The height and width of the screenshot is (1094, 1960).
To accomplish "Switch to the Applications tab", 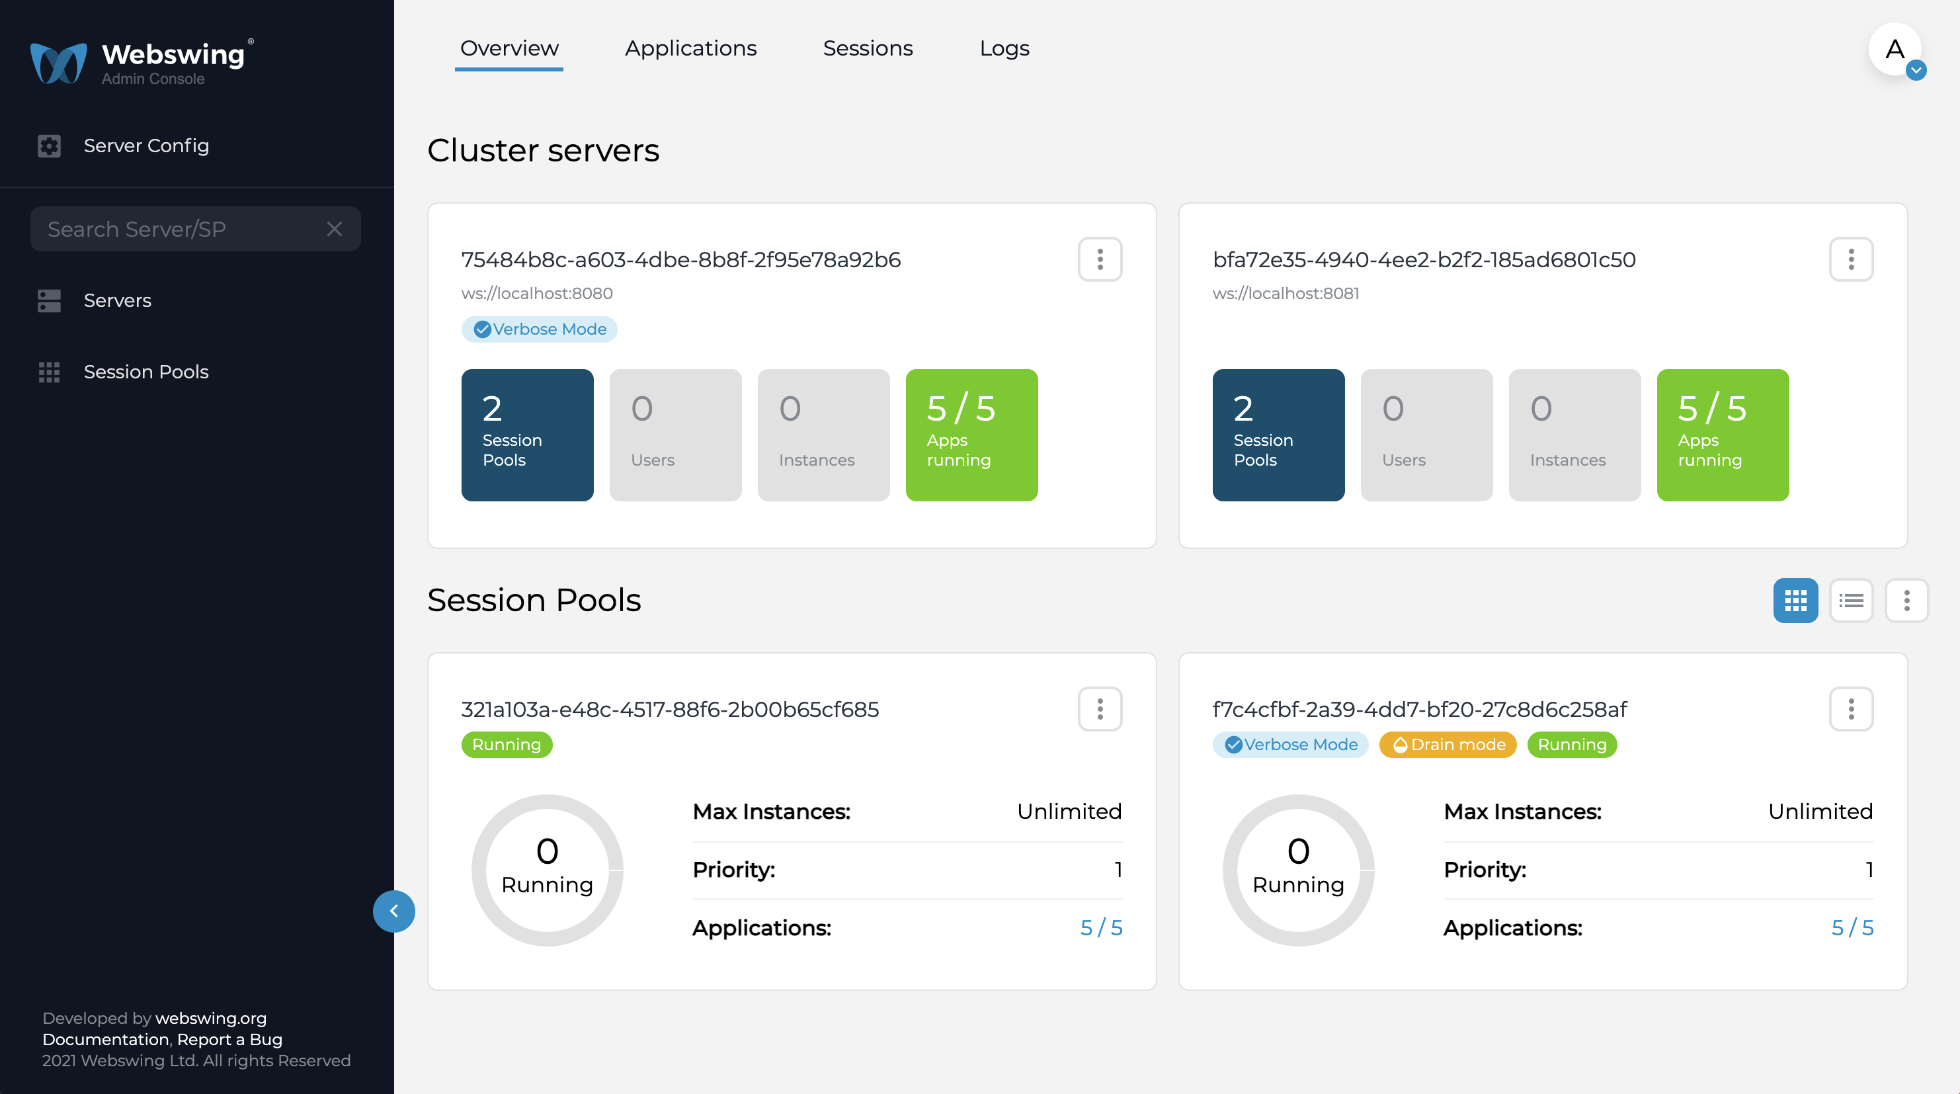I will point(690,47).
